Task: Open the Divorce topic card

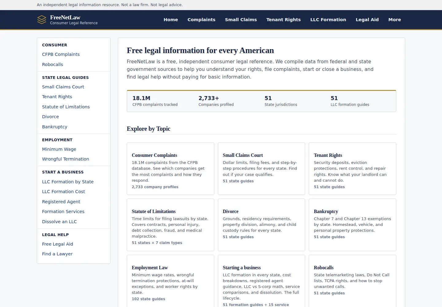Action: 262,225
